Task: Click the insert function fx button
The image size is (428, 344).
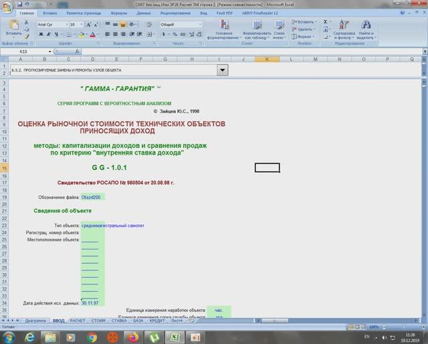Action: coord(78,52)
